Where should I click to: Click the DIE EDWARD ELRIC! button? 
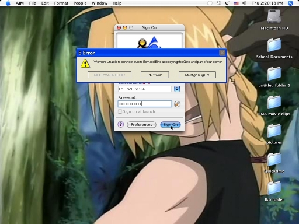(109, 75)
